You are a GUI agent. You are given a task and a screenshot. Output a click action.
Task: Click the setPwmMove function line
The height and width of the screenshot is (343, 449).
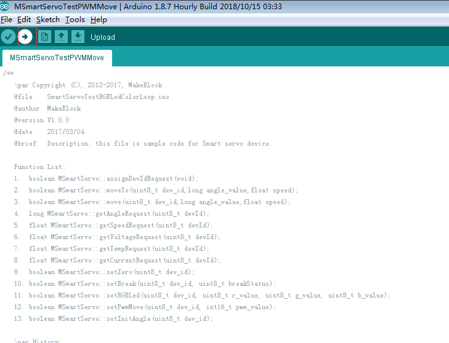coord(145,307)
